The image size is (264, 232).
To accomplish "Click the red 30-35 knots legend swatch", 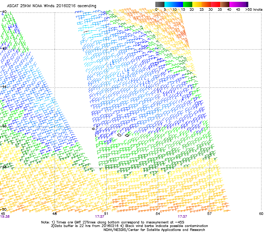I will coord(215,4).
